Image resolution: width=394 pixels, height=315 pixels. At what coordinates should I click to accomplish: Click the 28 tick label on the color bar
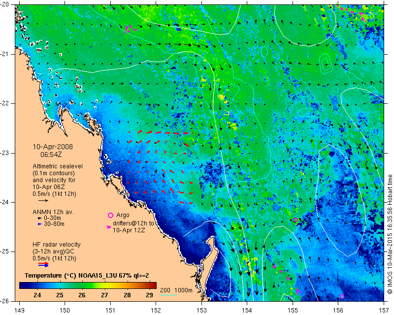coord(127,295)
